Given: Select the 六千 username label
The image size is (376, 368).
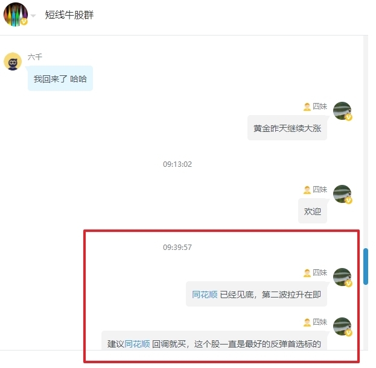Looking at the screenshot, I should point(35,57).
